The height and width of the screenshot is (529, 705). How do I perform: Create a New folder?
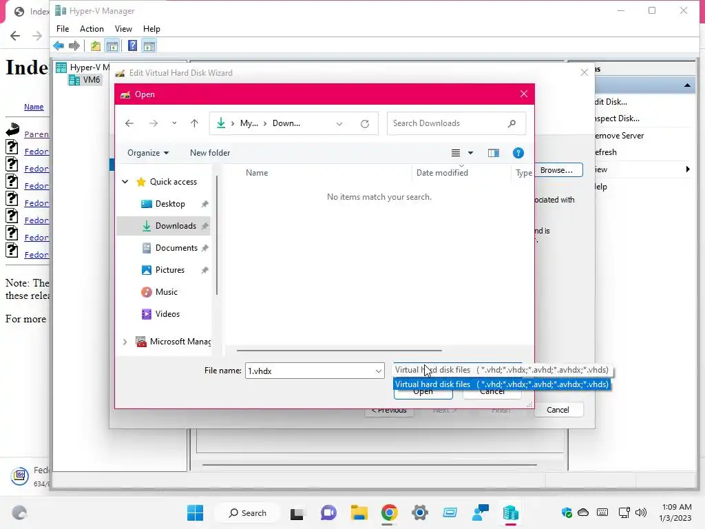click(x=210, y=153)
